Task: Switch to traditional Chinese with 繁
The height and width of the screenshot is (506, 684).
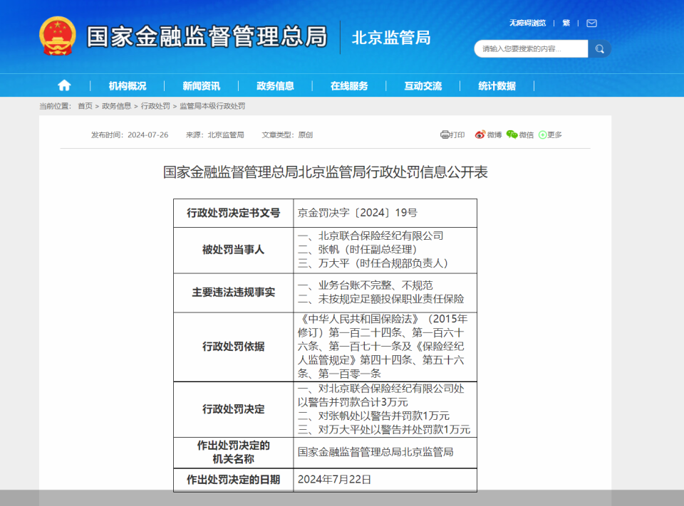Action: pos(566,23)
